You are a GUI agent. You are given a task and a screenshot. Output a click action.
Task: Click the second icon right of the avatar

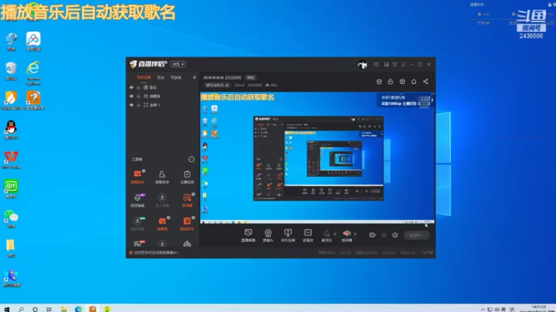tap(386, 64)
